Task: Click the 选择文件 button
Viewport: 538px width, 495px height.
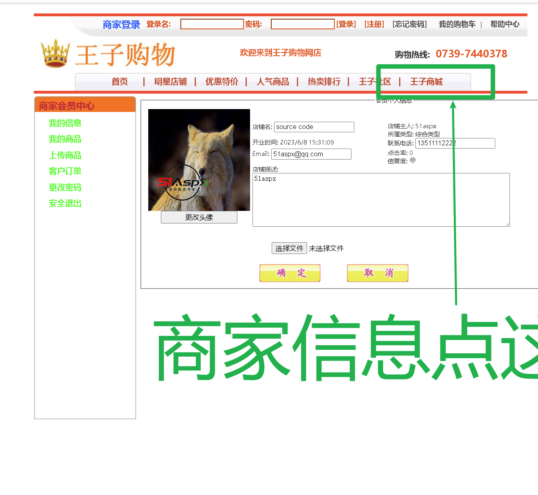Action: tap(289, 248)
